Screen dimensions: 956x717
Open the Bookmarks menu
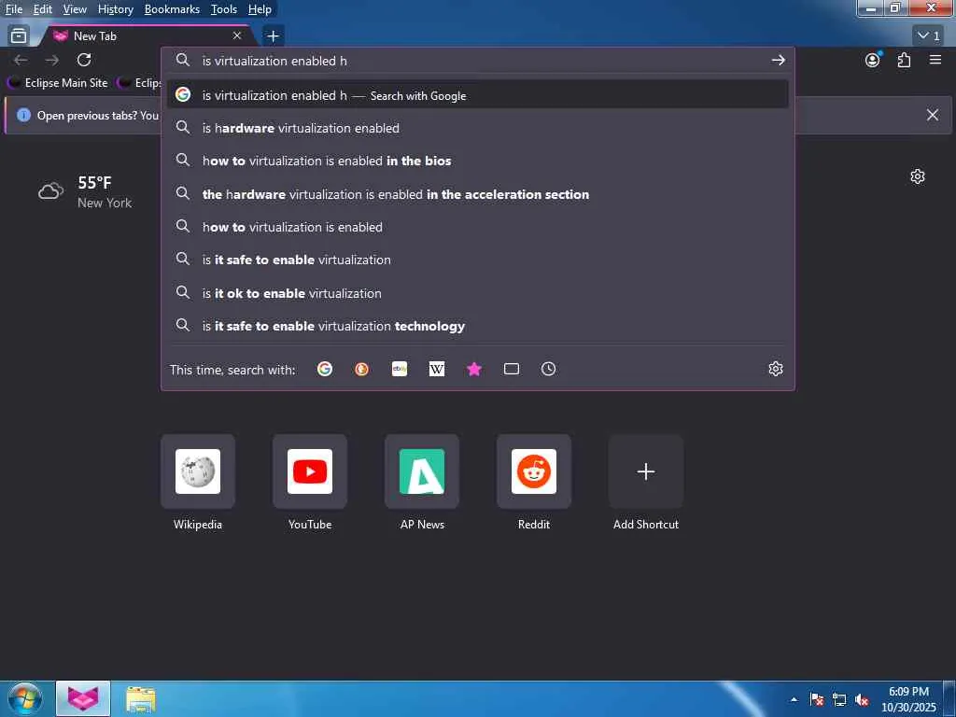[x=172, y=9]
